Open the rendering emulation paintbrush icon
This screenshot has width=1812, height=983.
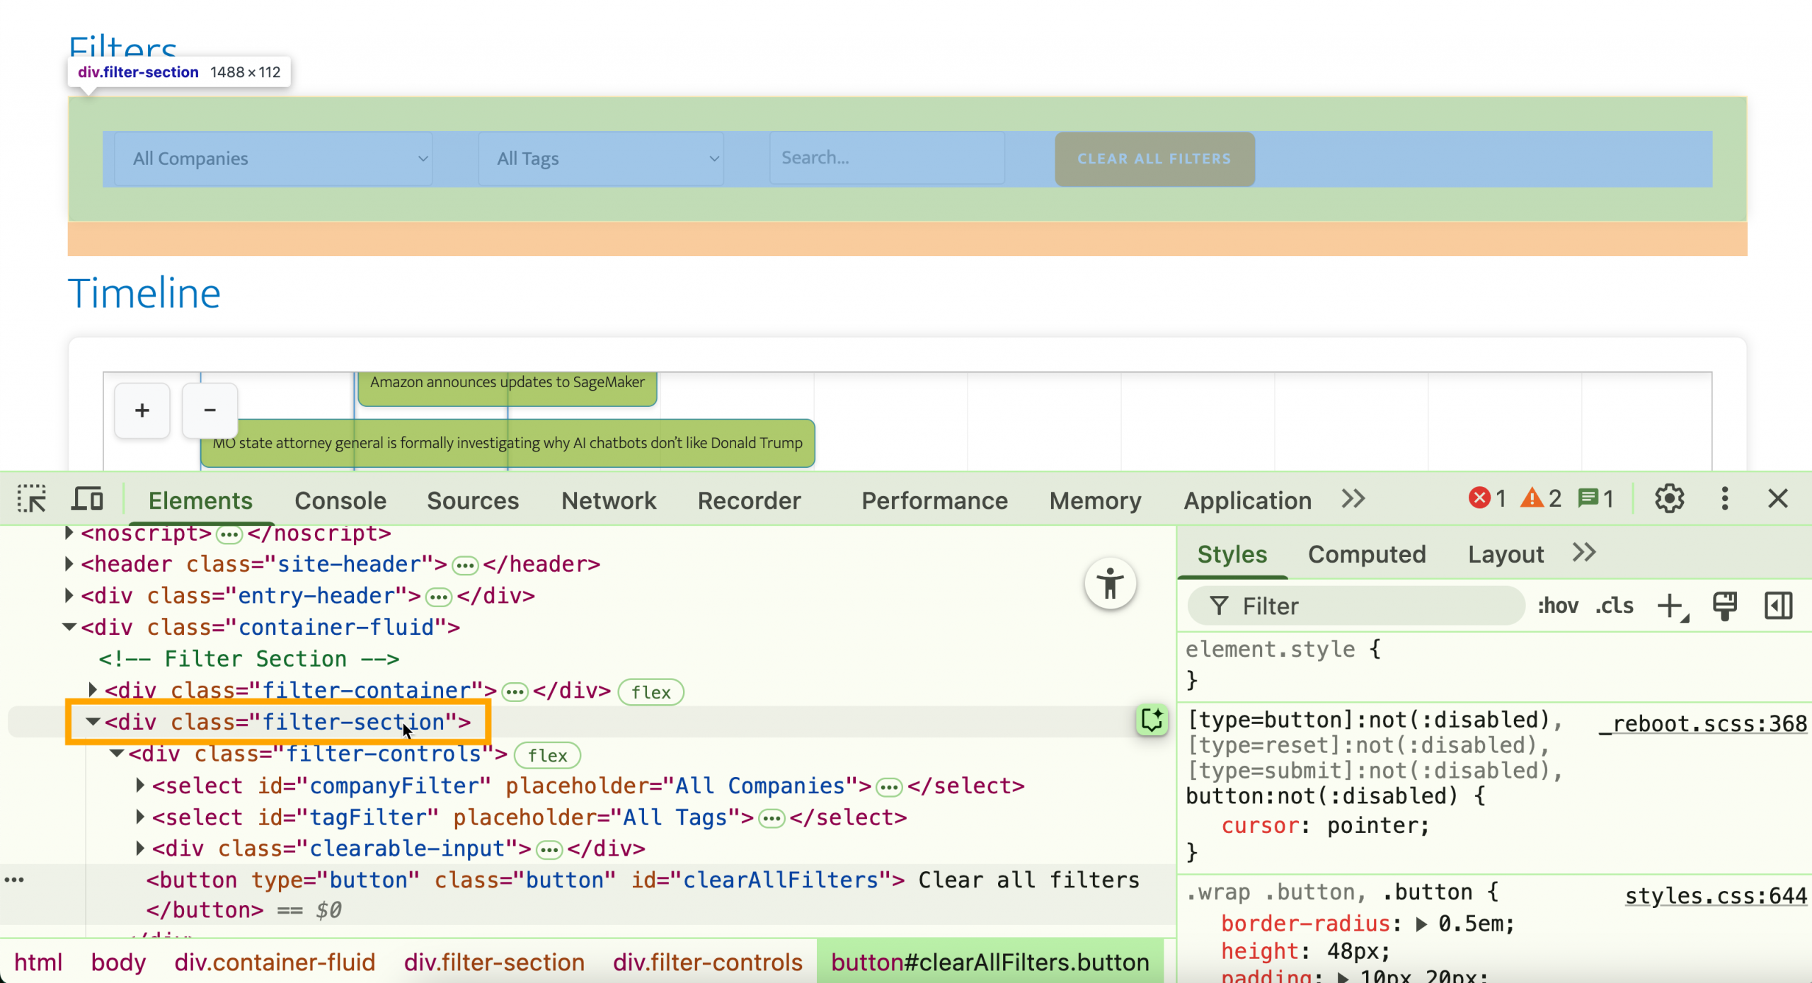click(x=1724, y=606)
